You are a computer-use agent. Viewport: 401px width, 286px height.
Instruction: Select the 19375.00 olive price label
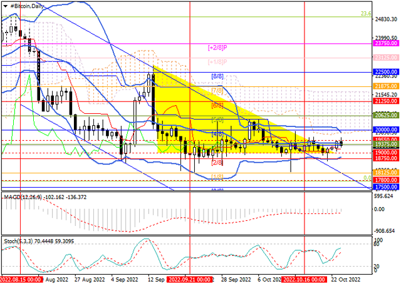pyautogui.click(x=386, y=145)
